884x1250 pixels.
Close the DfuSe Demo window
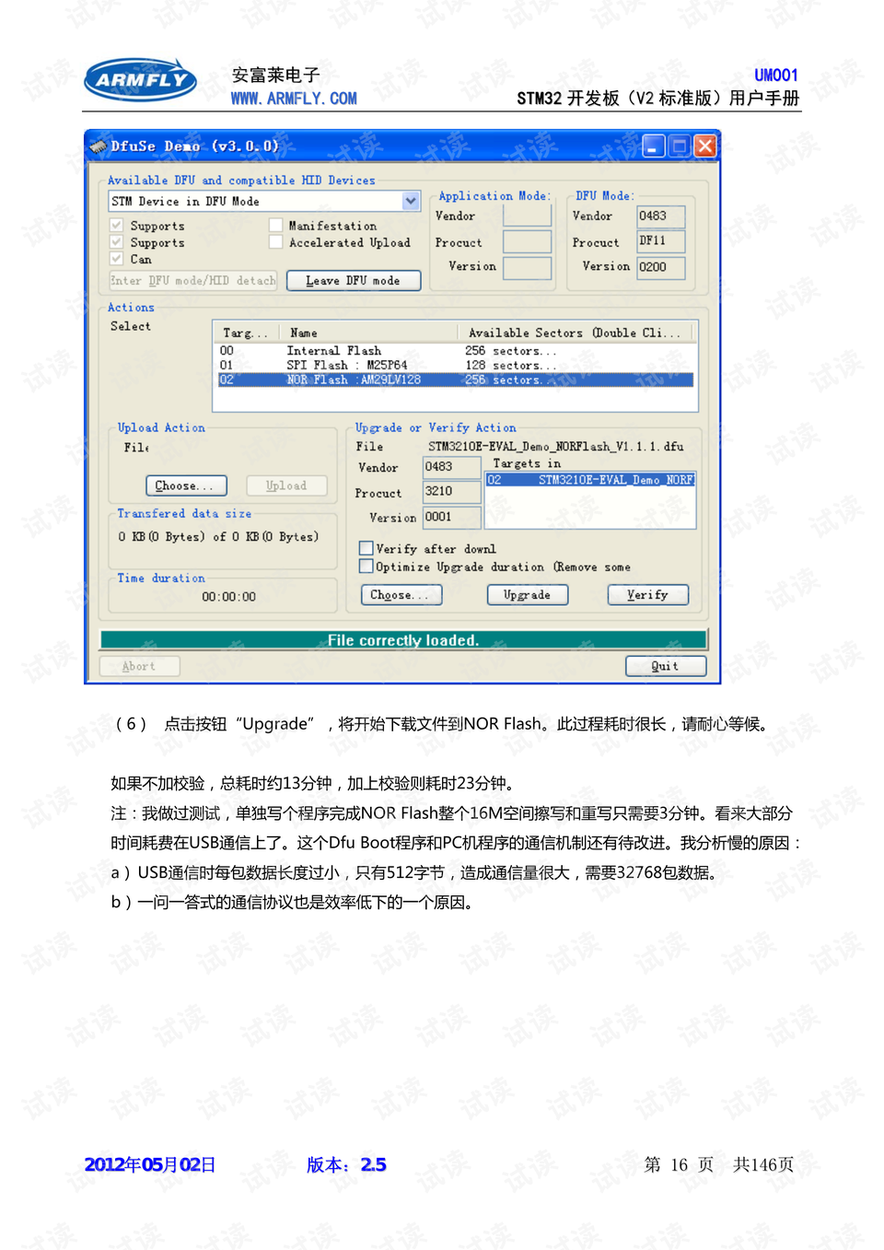(705, 146)
